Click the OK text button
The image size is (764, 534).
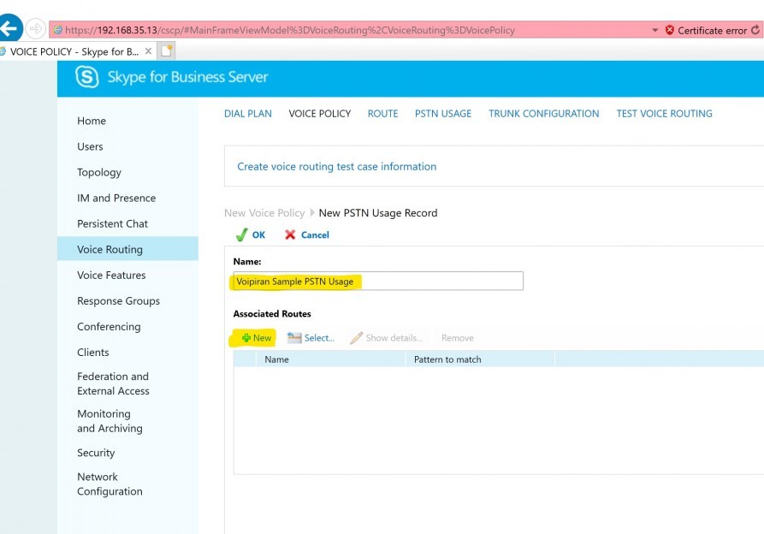click(258, 234)
